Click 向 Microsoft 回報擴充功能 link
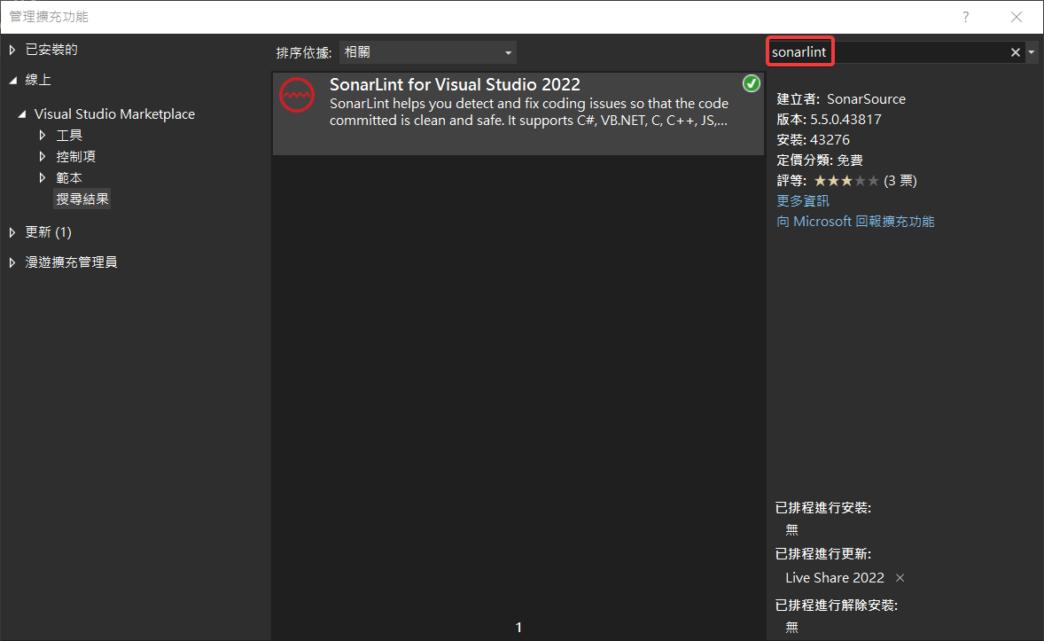Image resolution: width=1044 pixels, height=641 pixels. [x=855, y=222]
